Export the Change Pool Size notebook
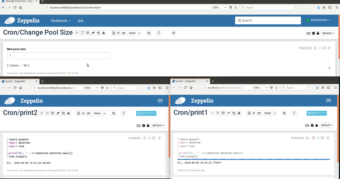340x179 pixels. (104, 33)
